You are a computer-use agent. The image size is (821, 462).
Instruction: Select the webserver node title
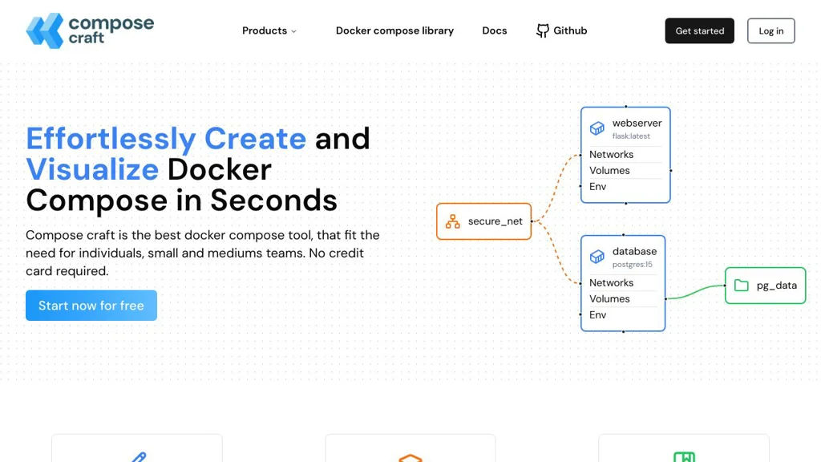(x=637, y=123)
